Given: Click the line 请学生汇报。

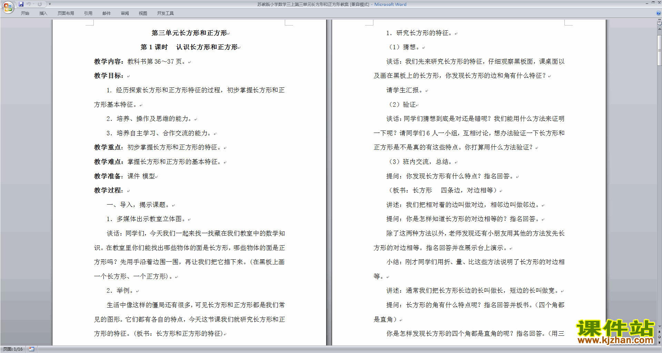Looking at the screenshot, I should coord(405,90).
